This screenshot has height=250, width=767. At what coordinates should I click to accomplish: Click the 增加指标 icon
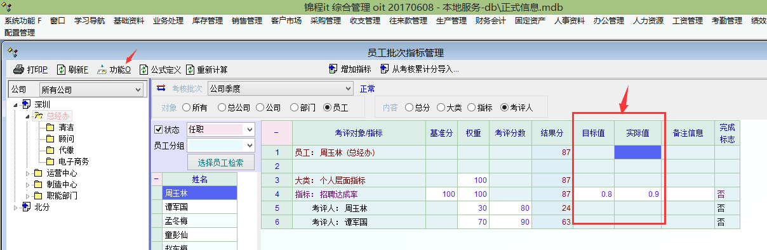coord(333,69)
